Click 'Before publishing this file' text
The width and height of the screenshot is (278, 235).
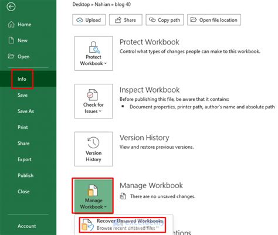174,99
